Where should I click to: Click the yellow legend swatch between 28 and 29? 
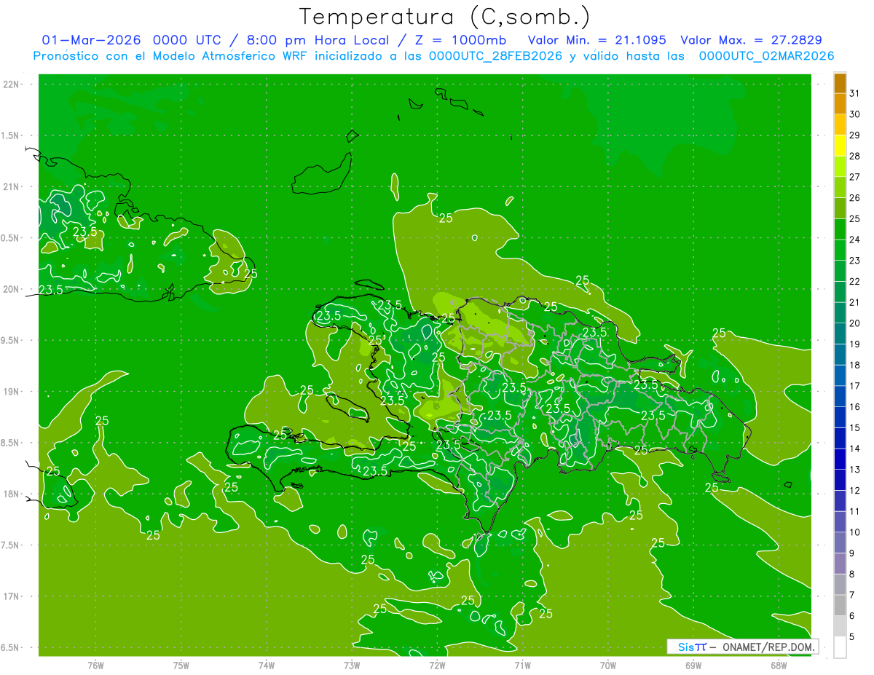point(840,146)
